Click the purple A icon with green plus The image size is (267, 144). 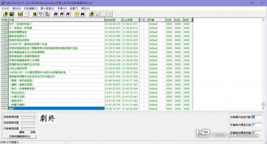[x=62, y=14]
